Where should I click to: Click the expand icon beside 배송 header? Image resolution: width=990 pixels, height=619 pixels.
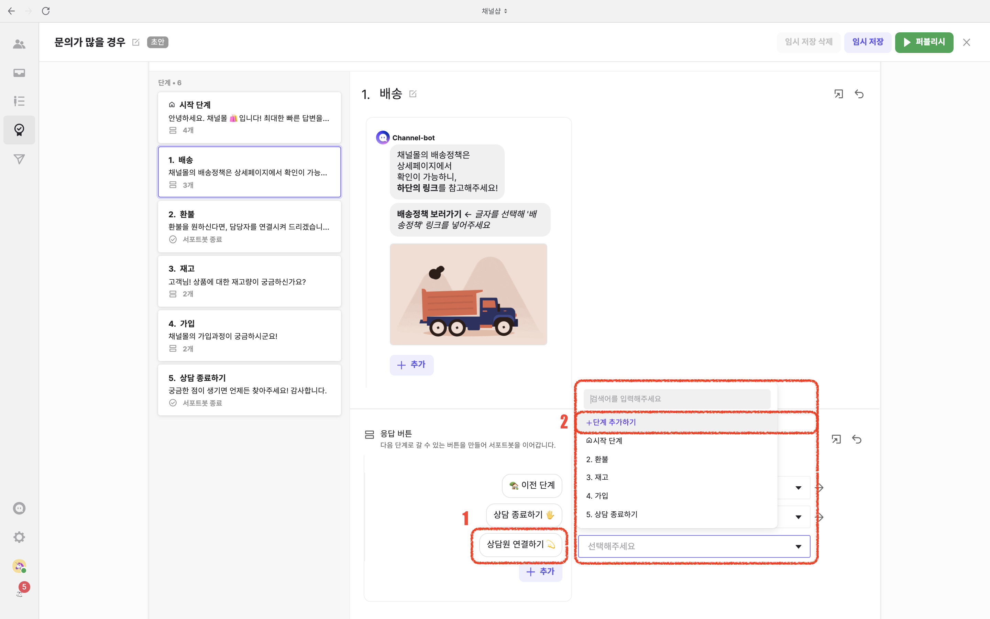(x=838, y=94)
